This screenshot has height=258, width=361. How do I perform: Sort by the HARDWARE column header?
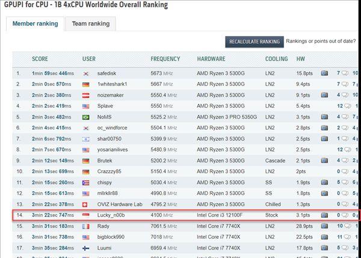point(211,59)
